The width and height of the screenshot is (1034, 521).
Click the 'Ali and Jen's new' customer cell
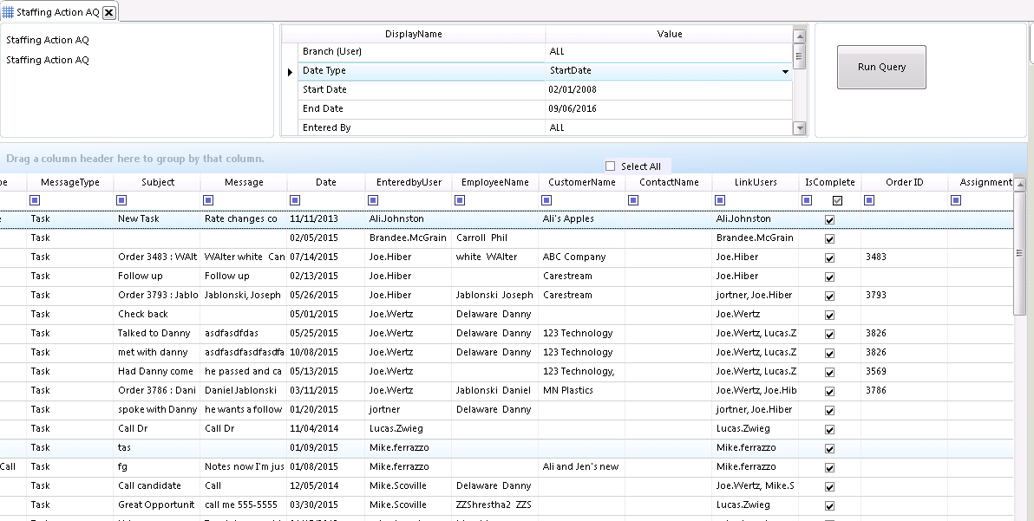(x=581, y=467)
